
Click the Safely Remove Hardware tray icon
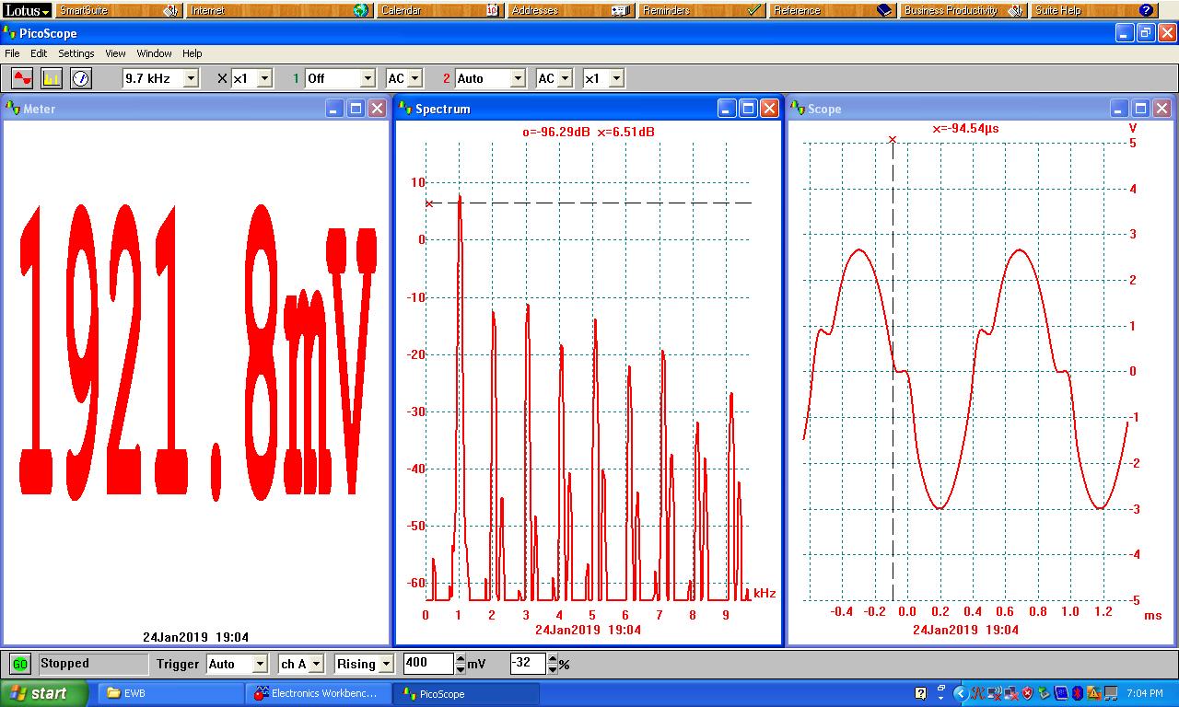pyautogui.click(x=1044, y=693)
